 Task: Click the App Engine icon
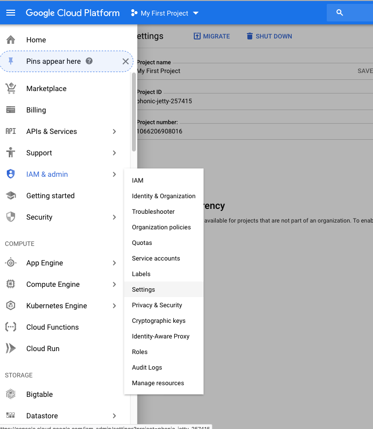11,262
